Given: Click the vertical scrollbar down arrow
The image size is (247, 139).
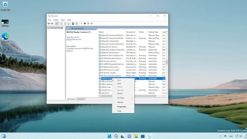Looking at the screenshot, I should (167, 93).
